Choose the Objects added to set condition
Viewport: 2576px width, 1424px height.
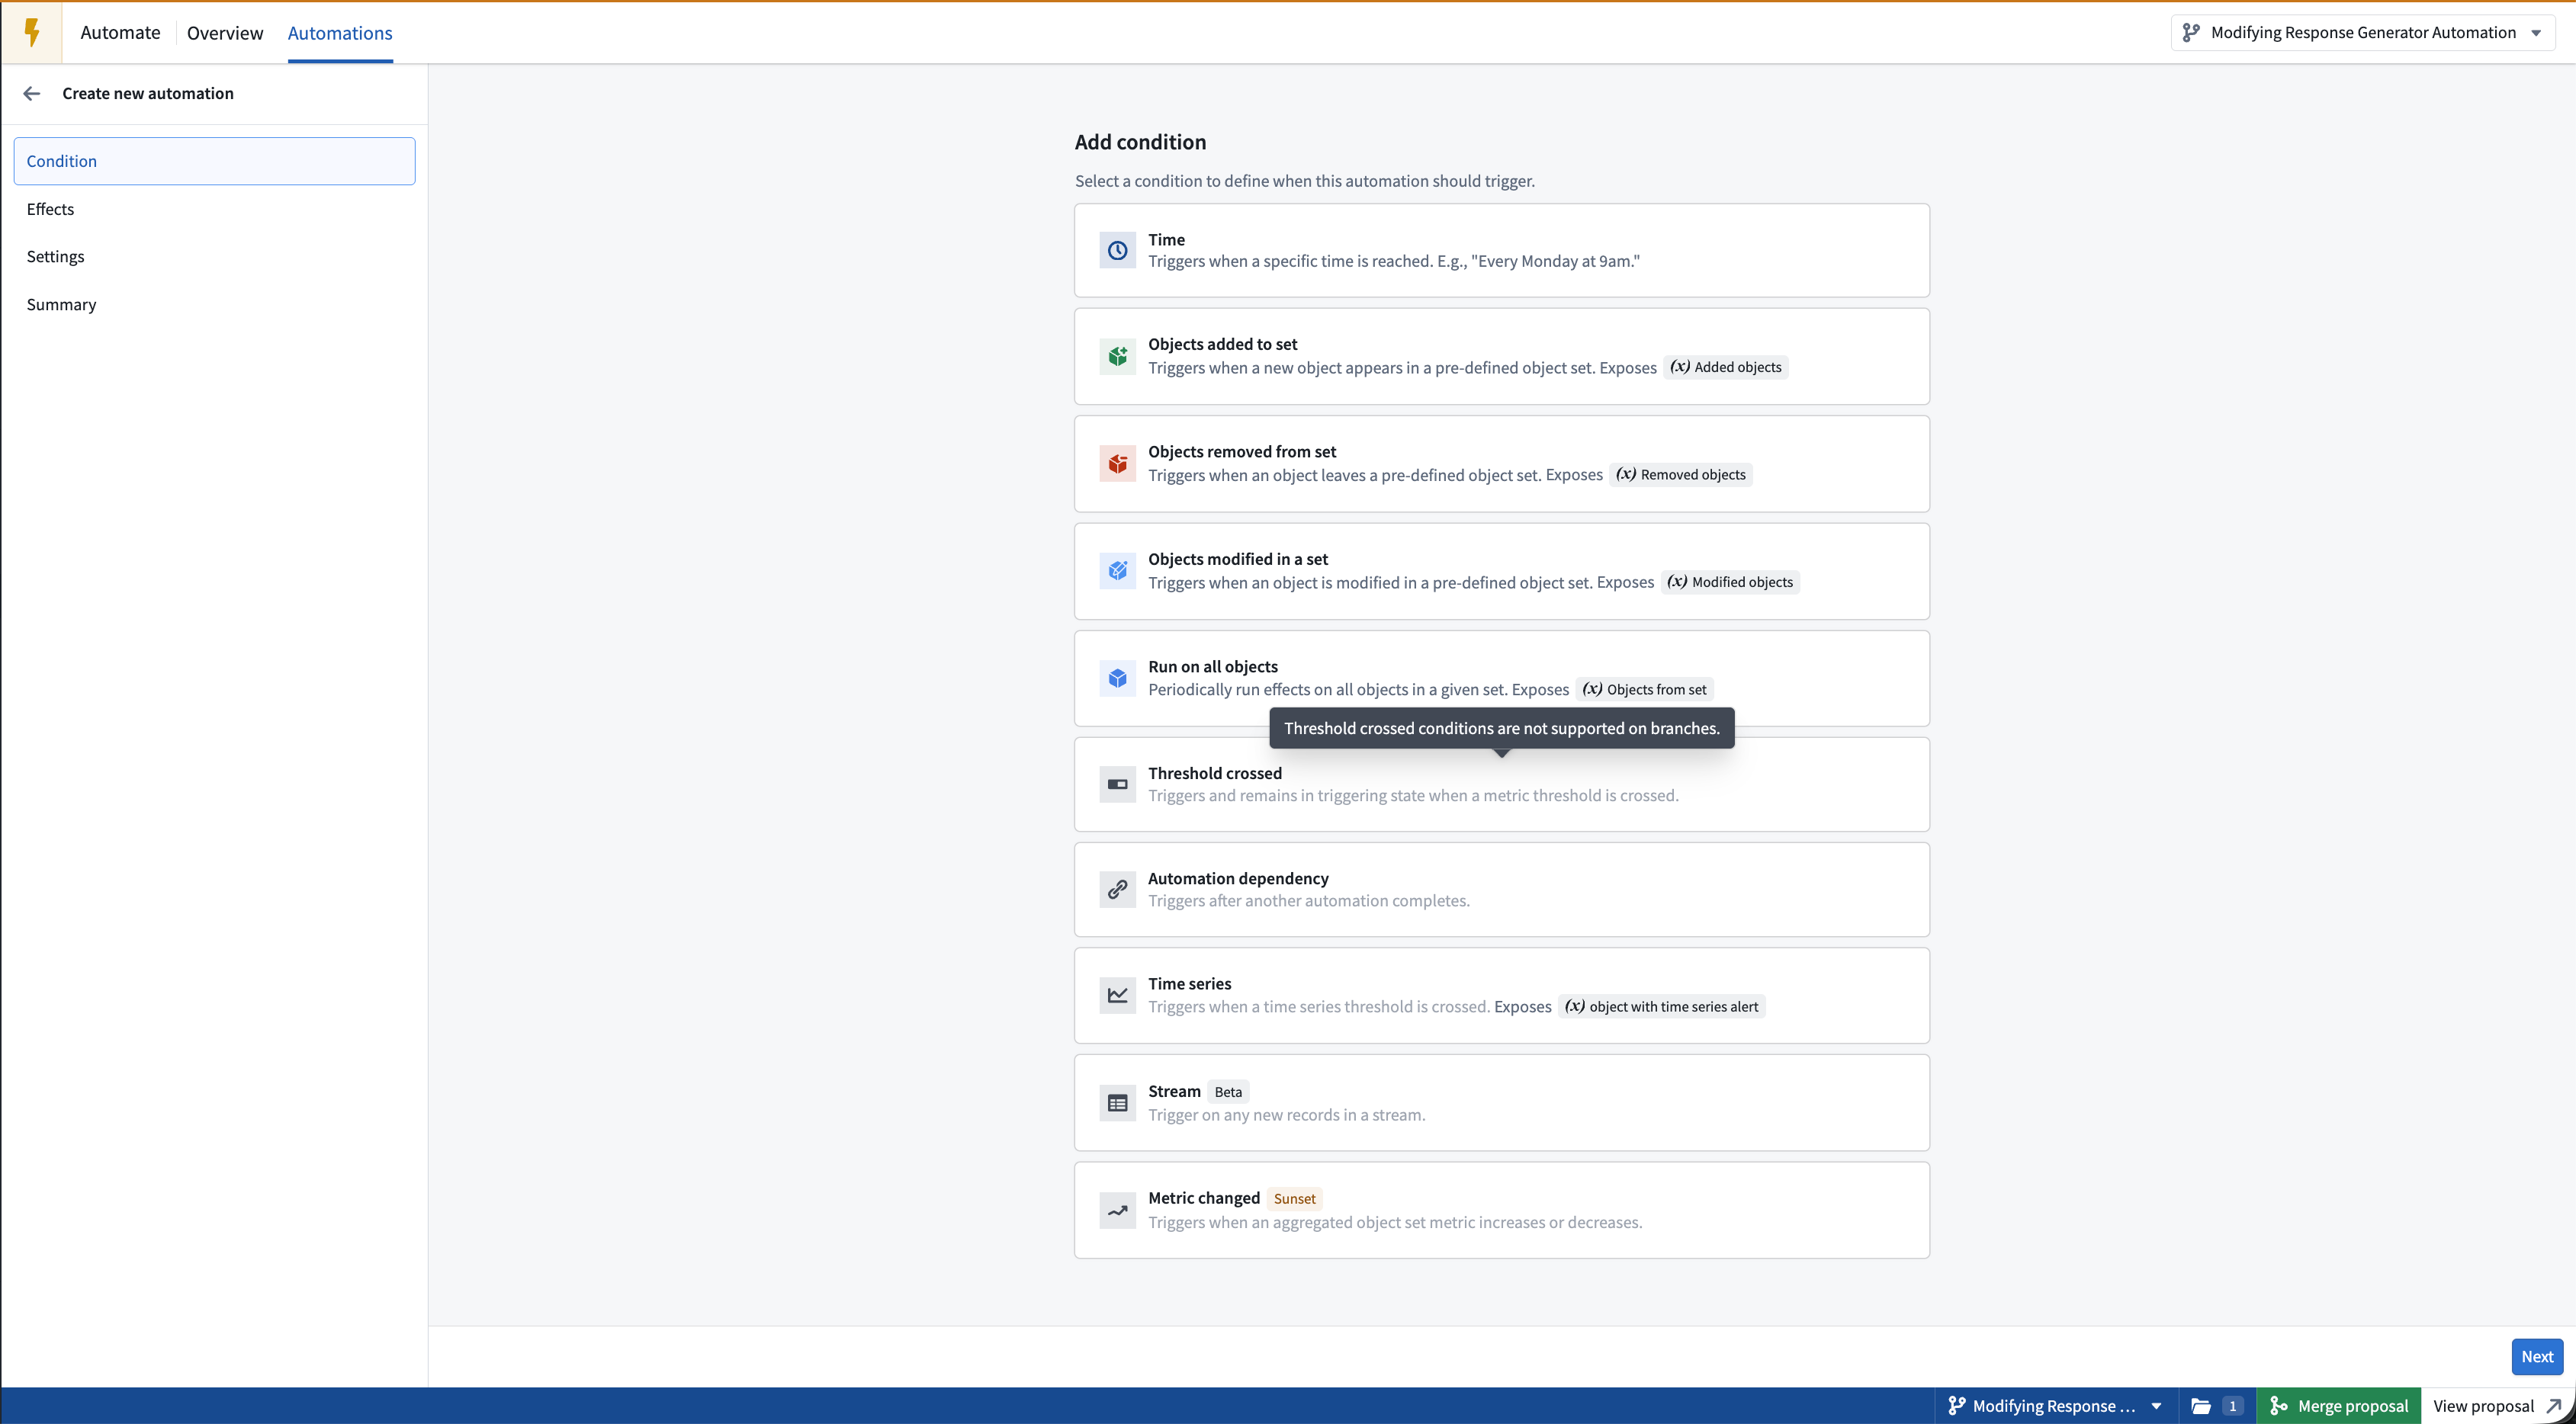pos(1502,357)
